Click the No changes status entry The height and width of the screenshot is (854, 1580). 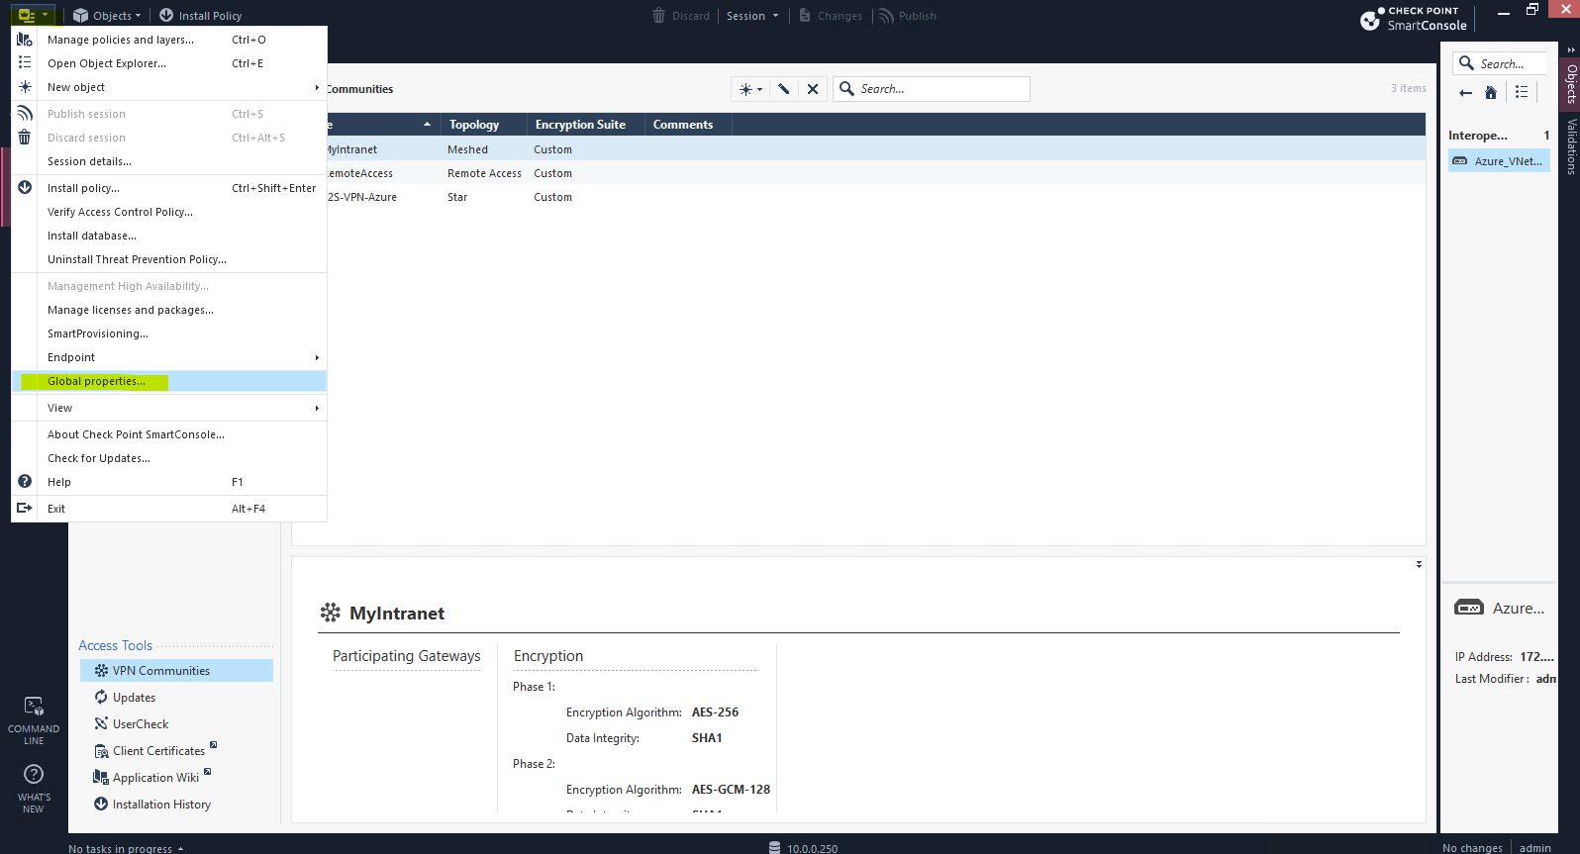coord(1472,848)
